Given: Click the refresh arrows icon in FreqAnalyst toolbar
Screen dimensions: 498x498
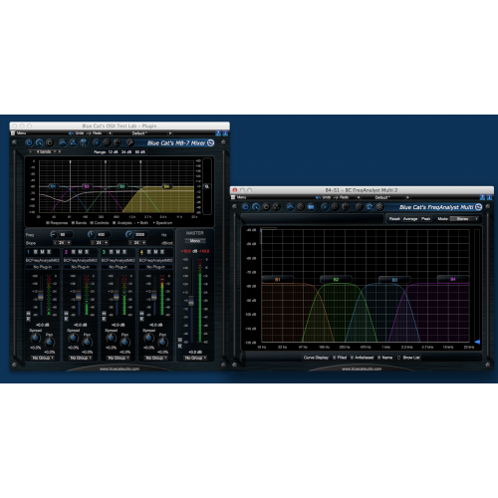Looking at the screenshot, I should click(x=370, y=207).
